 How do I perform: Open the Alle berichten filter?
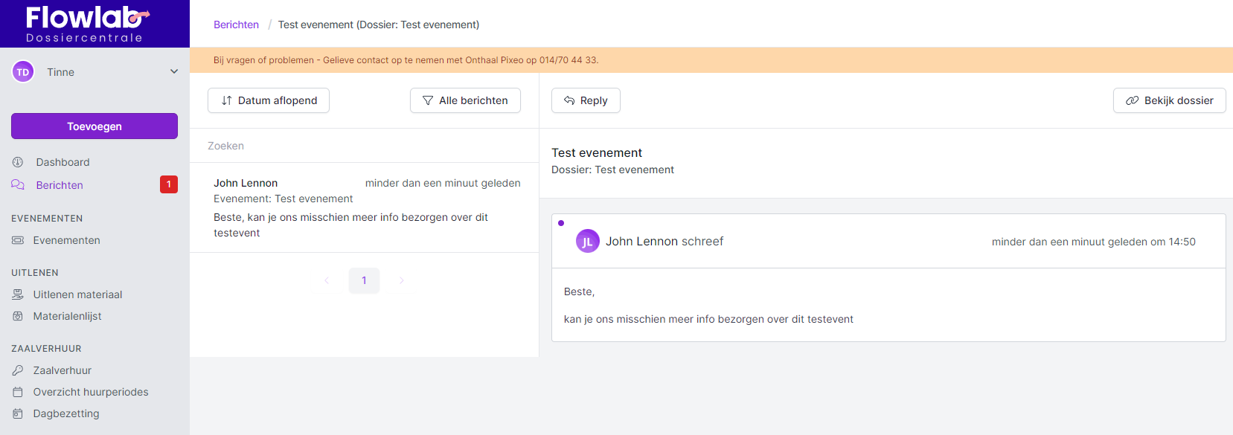pyautogui.click(x=465, y=100)
